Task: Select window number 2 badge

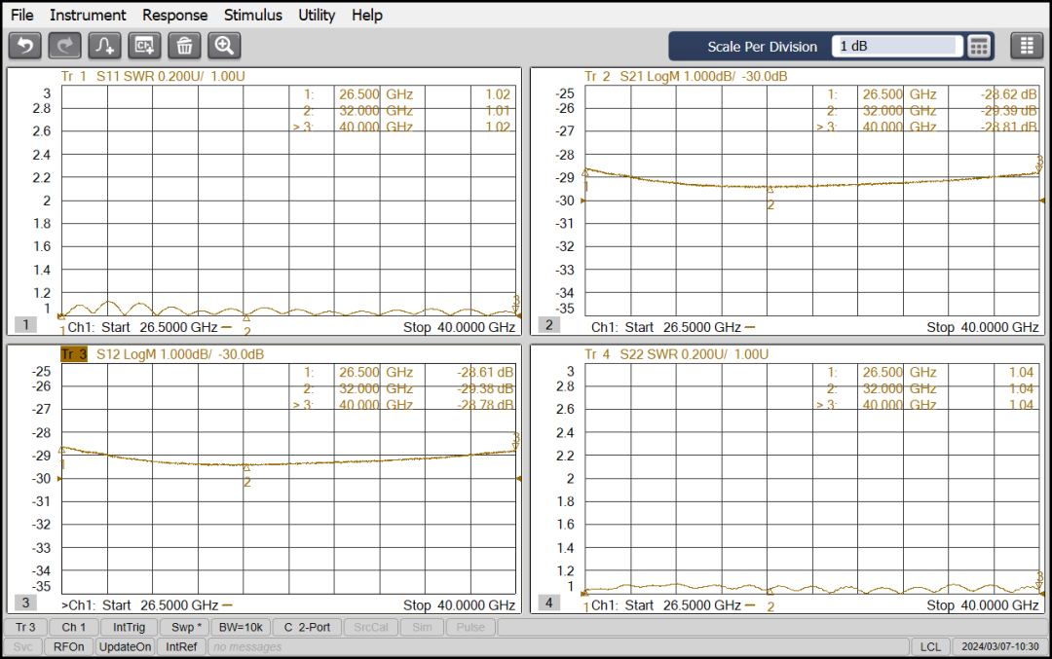Action: click(548, 325)
